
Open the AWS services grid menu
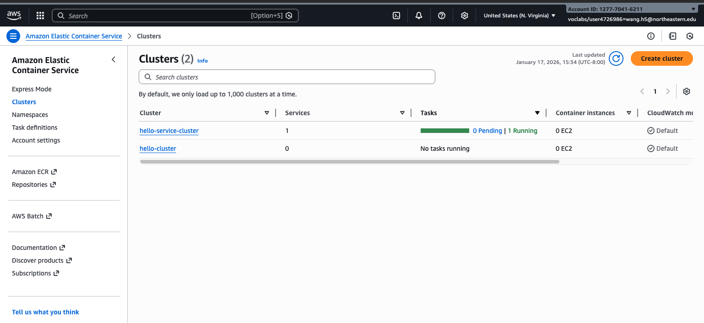[40, 16]
